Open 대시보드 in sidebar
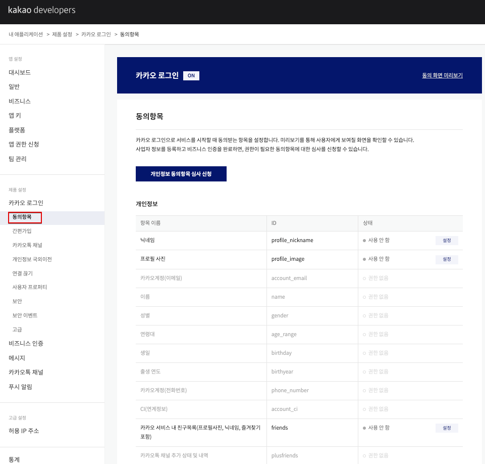The height and width of the screenshot is (464, 485). pyautogui.click(x=20, y=72)
